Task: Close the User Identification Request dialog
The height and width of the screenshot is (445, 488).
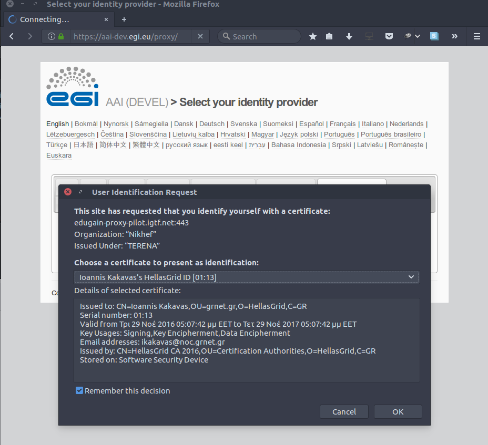Action: coord(68,192)
